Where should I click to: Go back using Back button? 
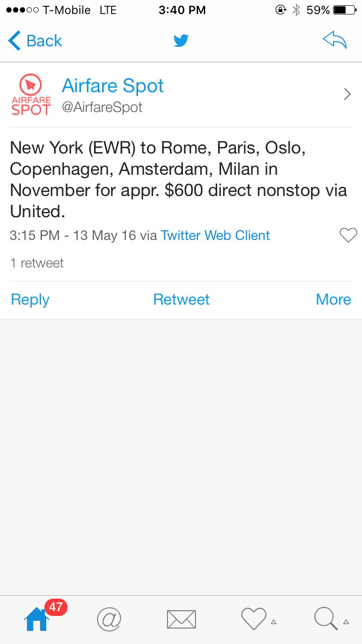[x=44, y=41]
